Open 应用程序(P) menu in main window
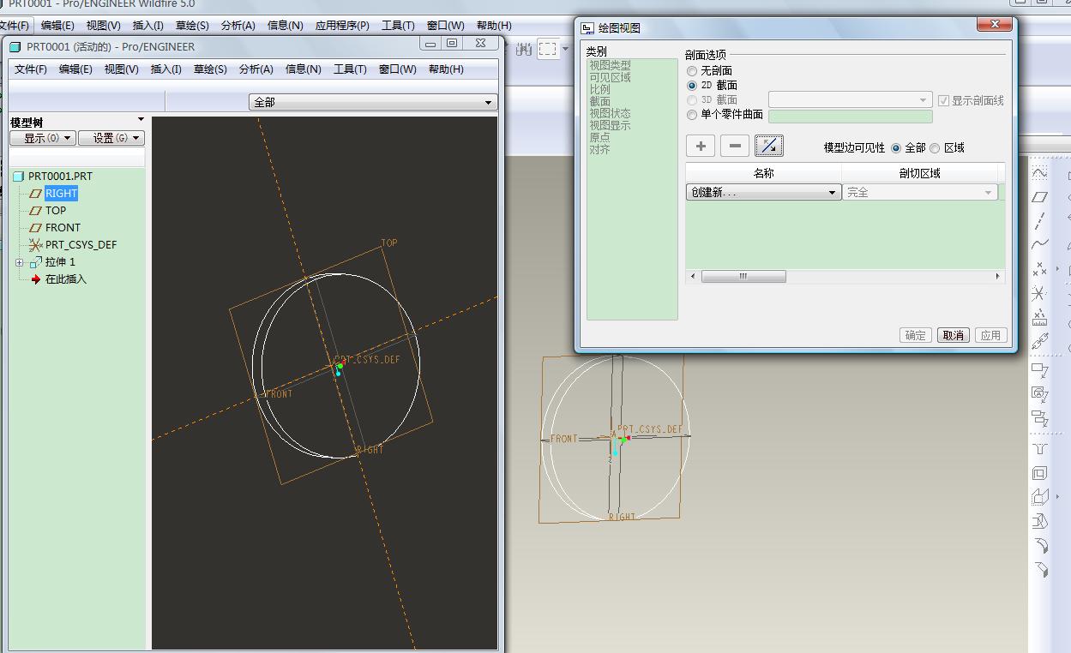This screenshot has width=1071, height=653. pos(342,26)
